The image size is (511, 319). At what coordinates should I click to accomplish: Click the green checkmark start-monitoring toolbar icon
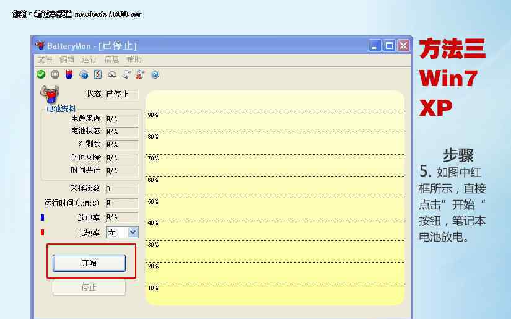[x=41, y=74]
